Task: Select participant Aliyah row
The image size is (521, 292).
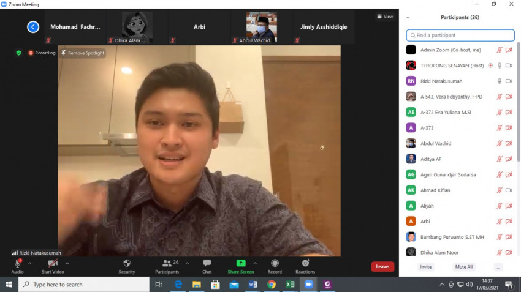Action: 460,206
